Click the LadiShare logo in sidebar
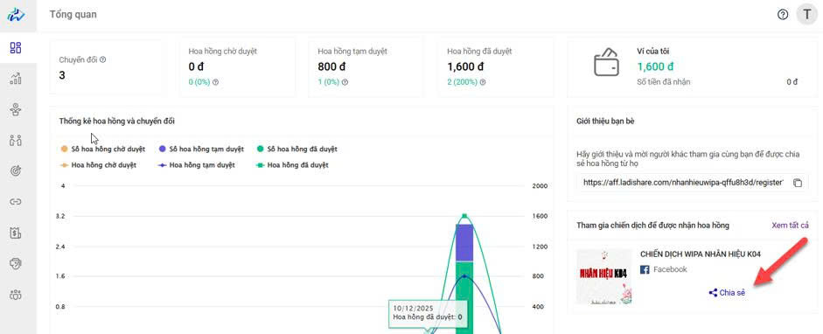 click(16, 15)
